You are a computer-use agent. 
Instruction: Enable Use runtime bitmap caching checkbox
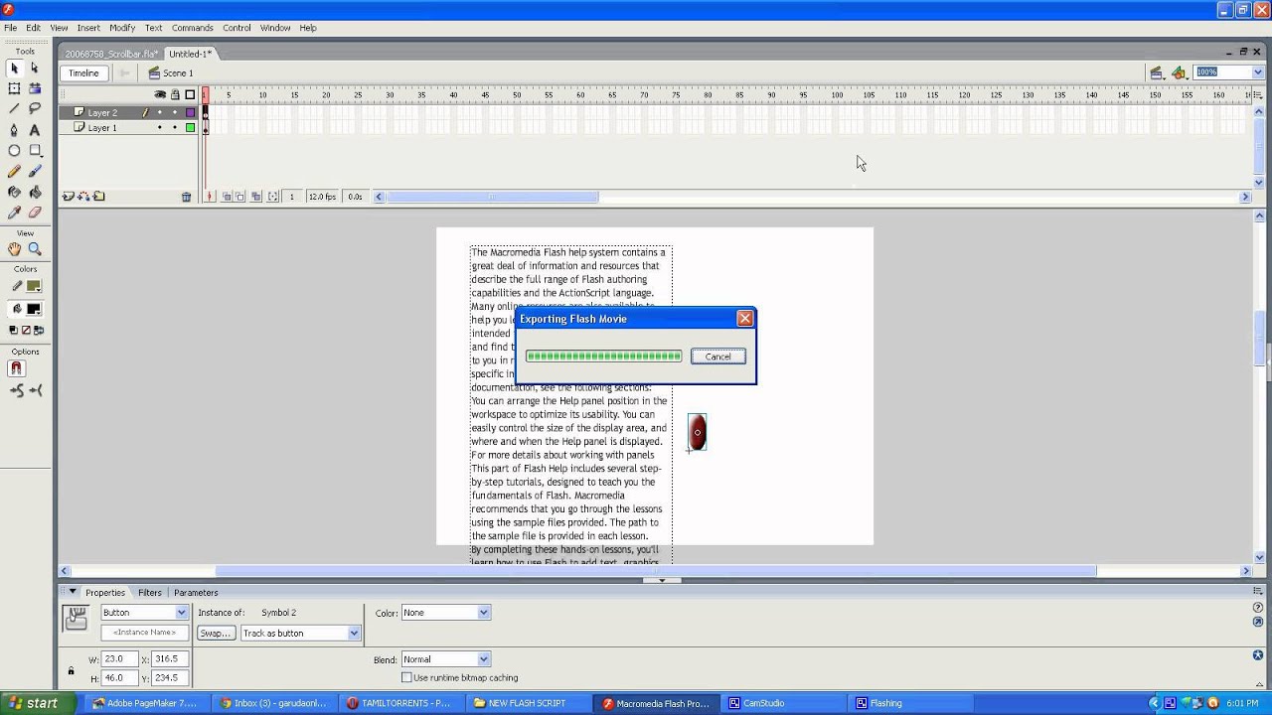406,677
